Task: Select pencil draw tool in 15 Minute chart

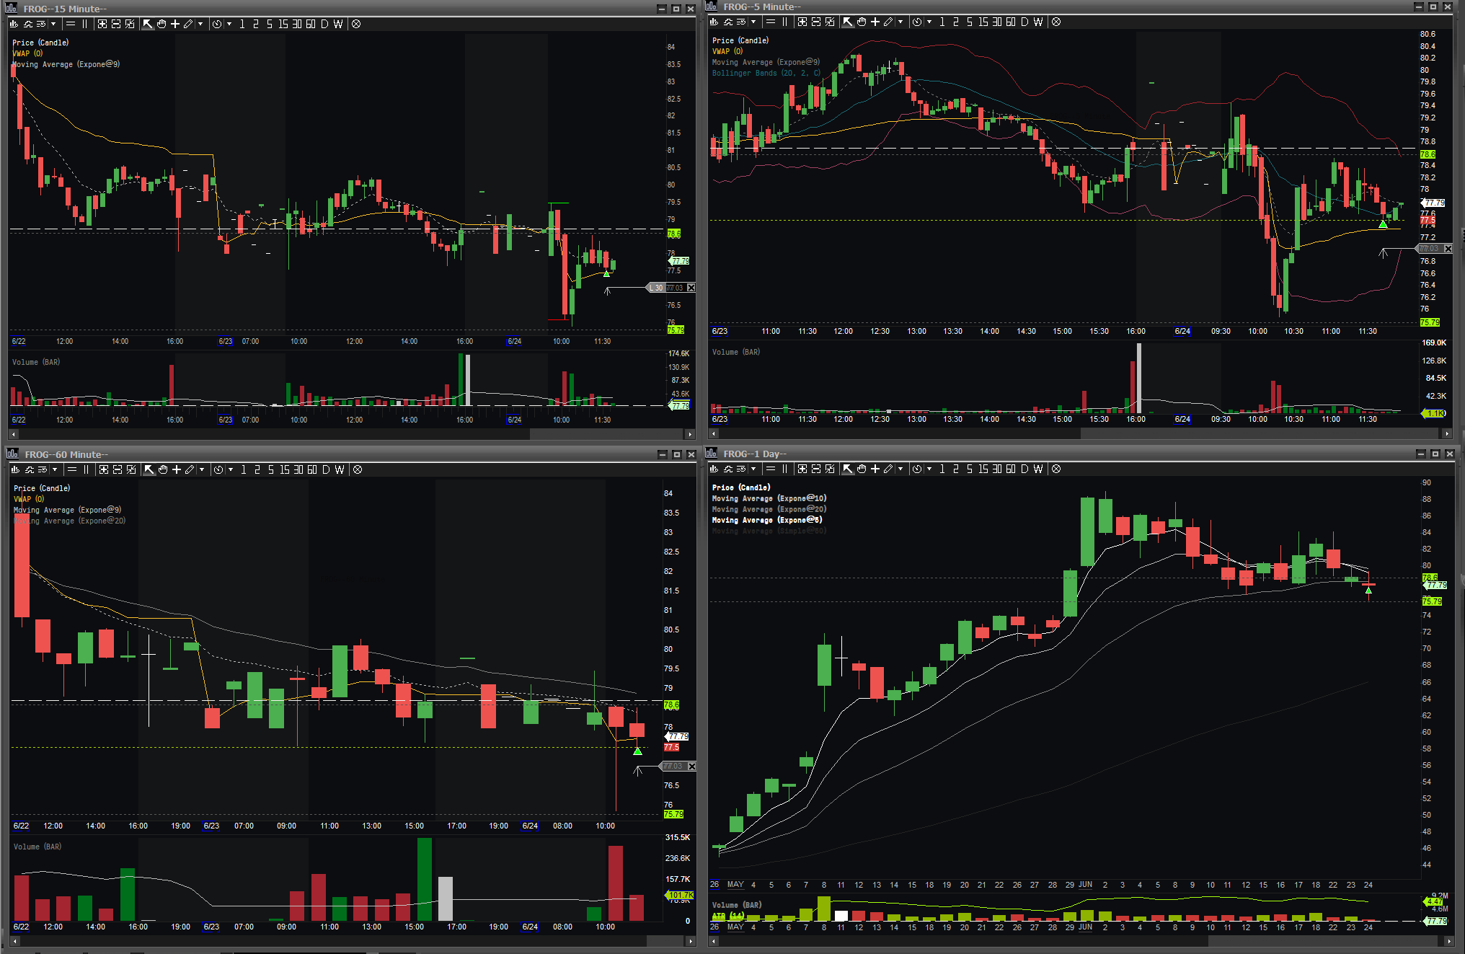Action: click(x=188, y=24)
